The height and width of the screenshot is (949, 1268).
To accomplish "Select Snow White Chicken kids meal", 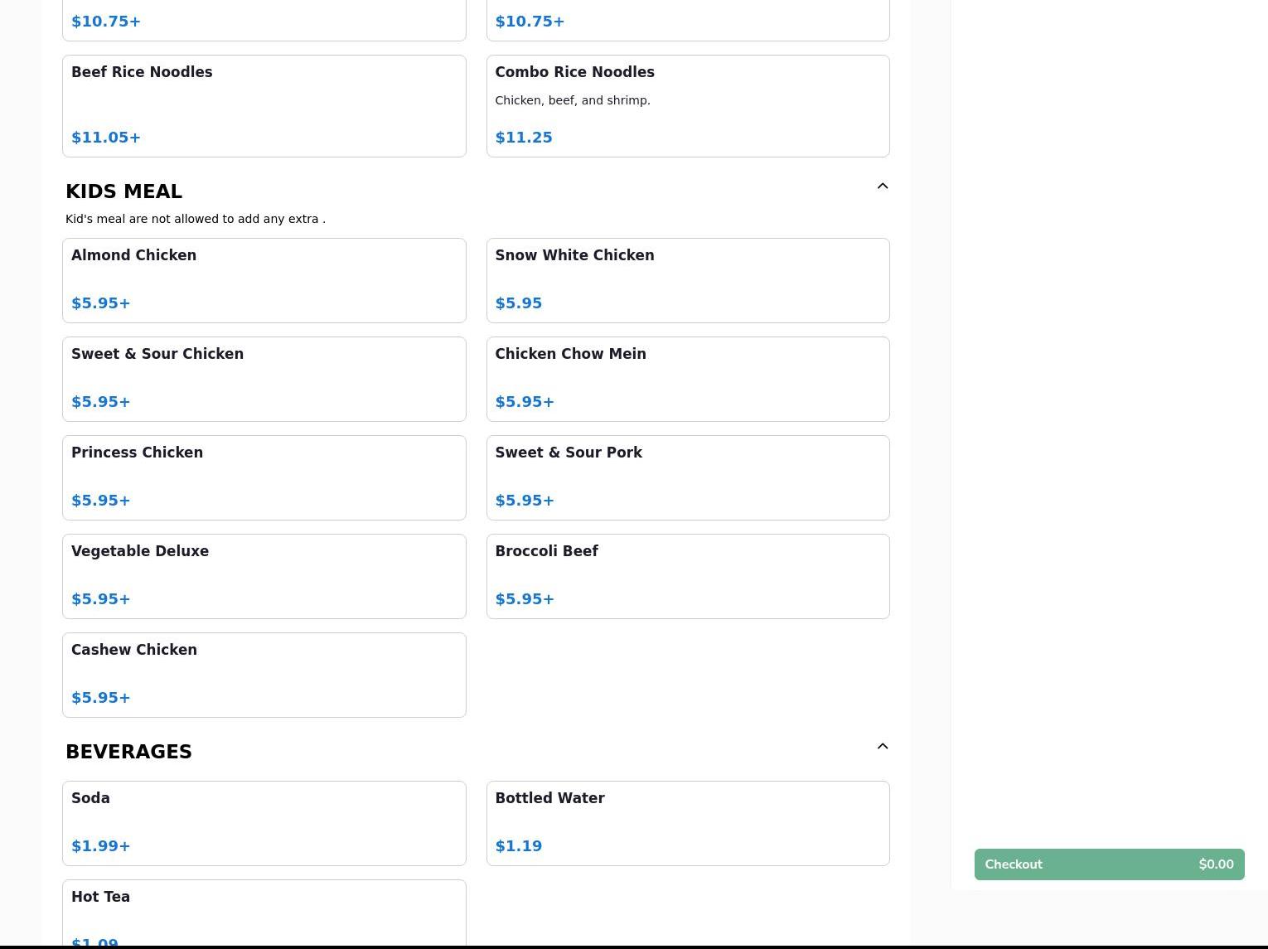I will click(687, 280).
